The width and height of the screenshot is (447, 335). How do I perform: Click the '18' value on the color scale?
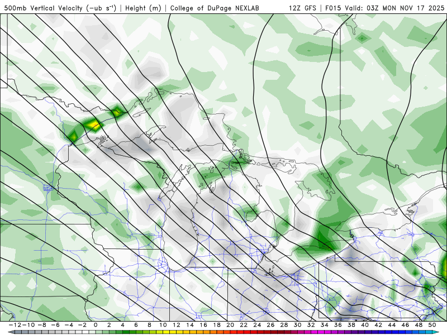pyautogui.click(x=217, y=325)
